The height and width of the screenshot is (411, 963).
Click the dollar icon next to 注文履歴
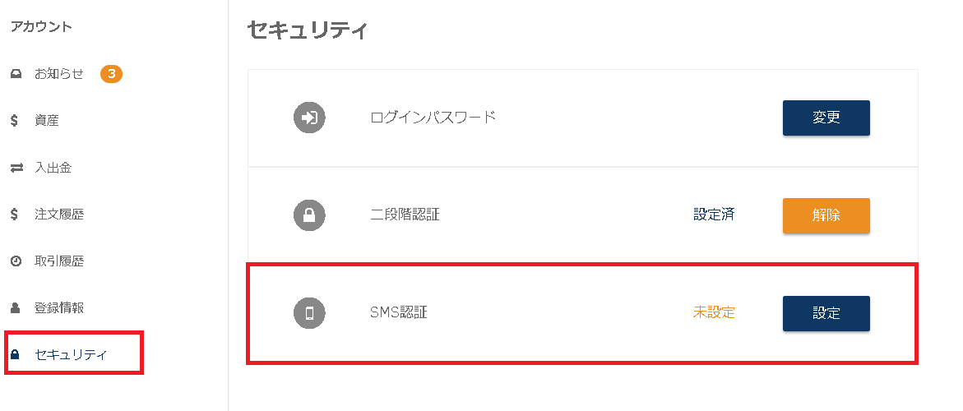[15, 215]
